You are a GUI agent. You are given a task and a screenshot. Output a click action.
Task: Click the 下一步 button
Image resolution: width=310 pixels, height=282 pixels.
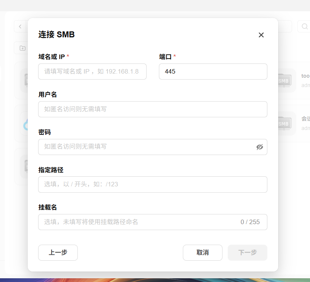pyautogui.click(x=248, y=252)
